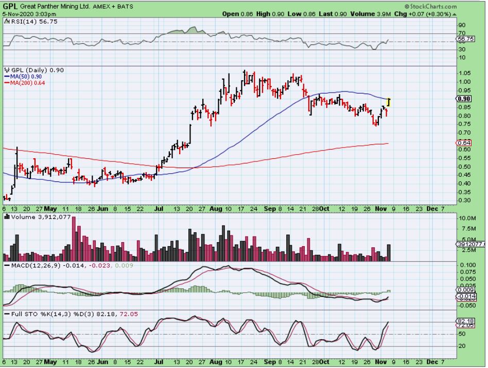The image size is (488, 368).
Task: Click Jun on the bottom date axis
Action: click(102, 362)
